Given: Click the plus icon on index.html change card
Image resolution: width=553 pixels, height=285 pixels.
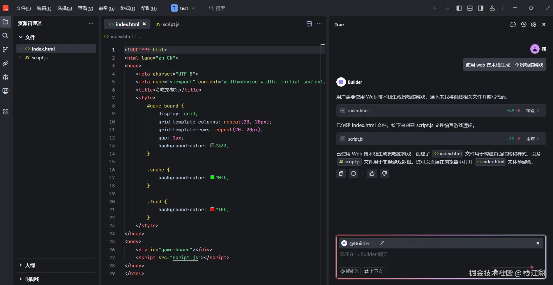Looking at the screenshot, I should 343,110.
